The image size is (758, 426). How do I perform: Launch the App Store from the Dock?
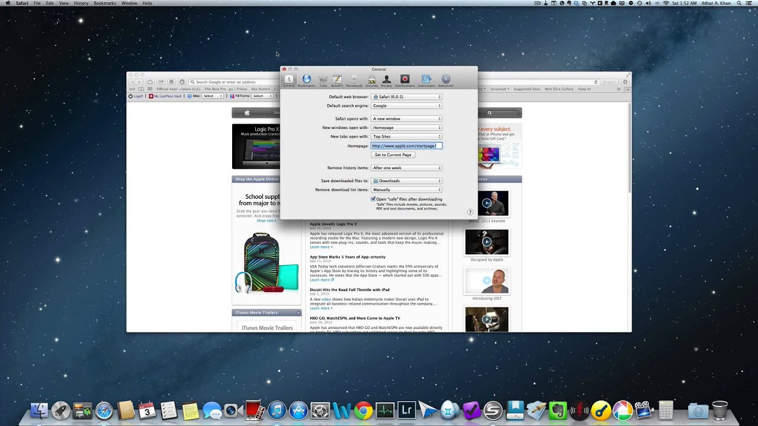tap(298, 410)
